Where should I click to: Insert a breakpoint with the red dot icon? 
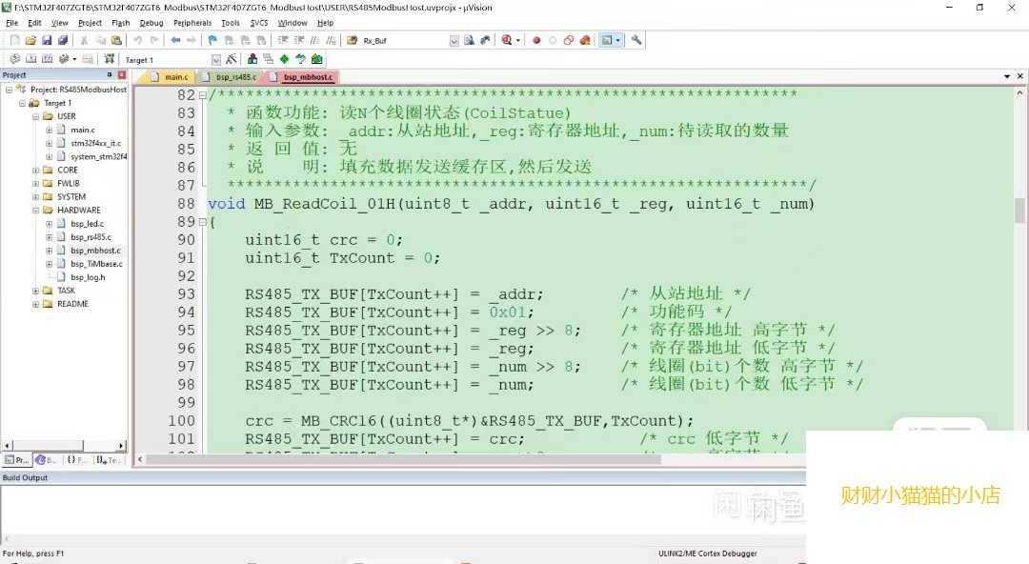tap(536, 40)
